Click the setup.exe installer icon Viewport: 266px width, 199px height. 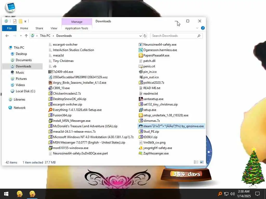tap(141, 110)
